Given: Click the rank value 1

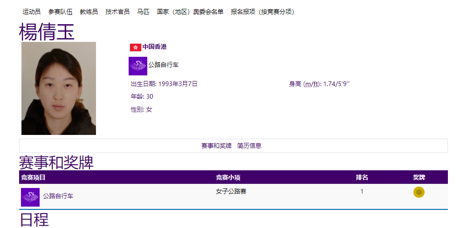Looking at the screenshot, I should coord(362,192).
